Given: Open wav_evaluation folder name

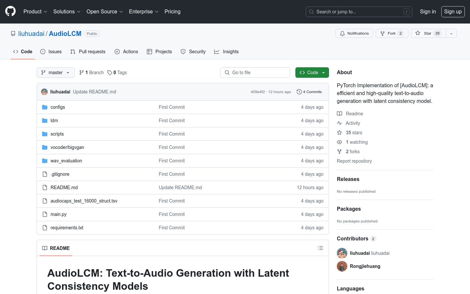Looking at the screenshot, I should (66, 161).
